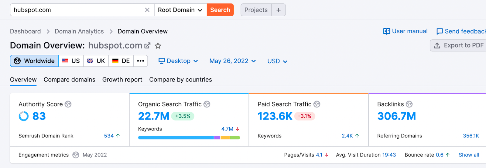Open the May 26, 2022 date dropdown
486x168 pixels.
click(233, 61)
